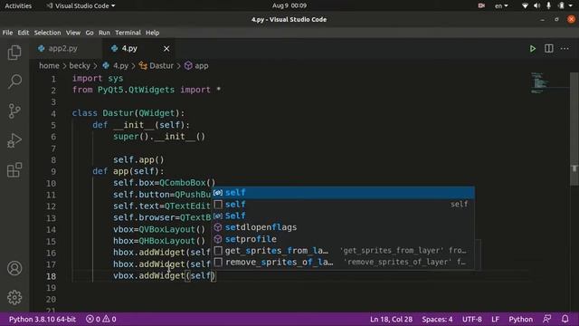The height and width of the screenshot is (326, 579).
Task: Click 'Dastur' class in the breadcrumb
Action: (161, 66)
